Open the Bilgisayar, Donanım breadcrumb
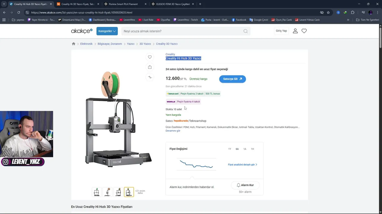382x214 pixels. pos(110,44)
